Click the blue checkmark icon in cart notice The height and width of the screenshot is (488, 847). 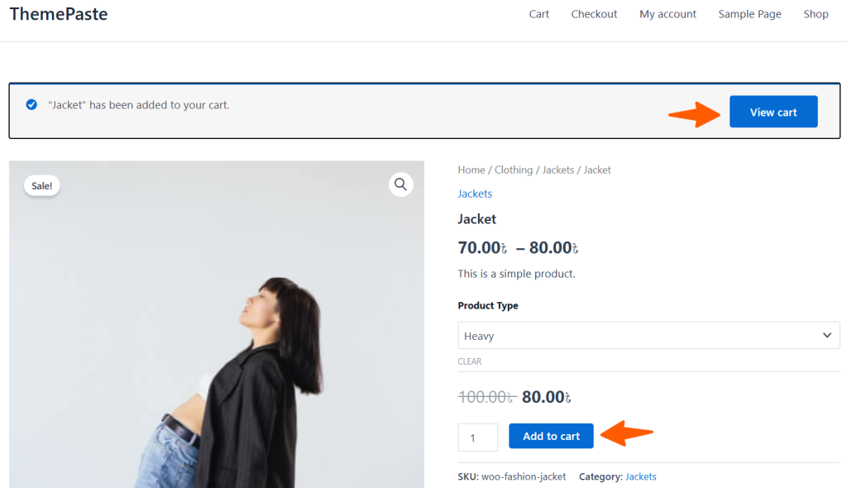[31, 105]
